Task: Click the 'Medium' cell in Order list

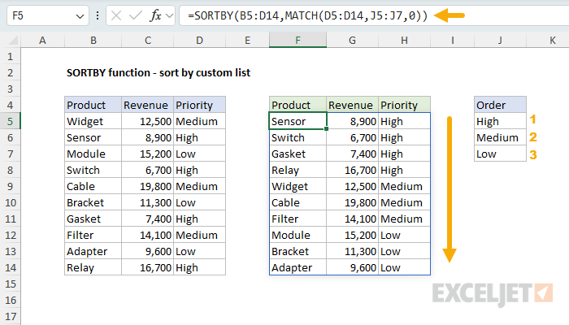Action: [x=500, y=137]
